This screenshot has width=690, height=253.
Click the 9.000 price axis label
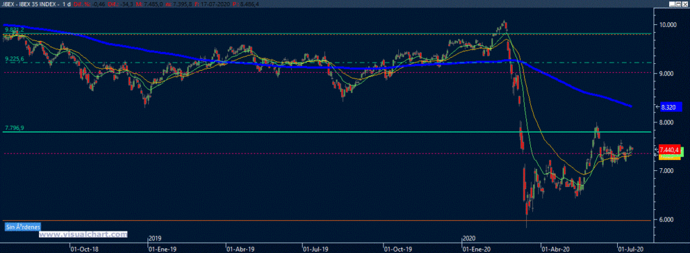pos(667,73)
